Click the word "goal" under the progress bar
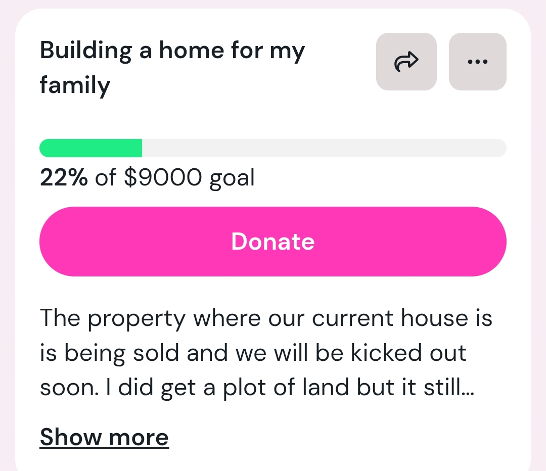 coord(232,178)
